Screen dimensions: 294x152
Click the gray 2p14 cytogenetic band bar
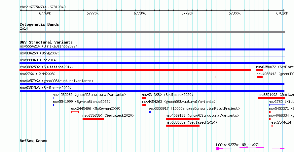pyautogui.click(x=152, y=32)
